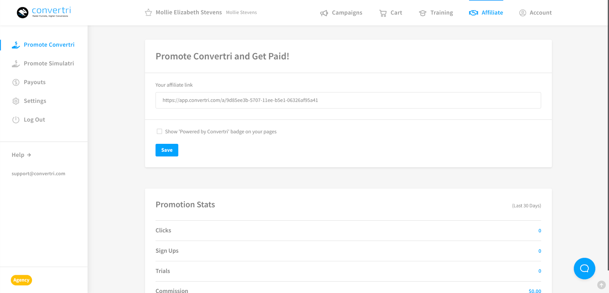609x293 pixels.
Task: Open the Cart menu
Action: (391, 13)
